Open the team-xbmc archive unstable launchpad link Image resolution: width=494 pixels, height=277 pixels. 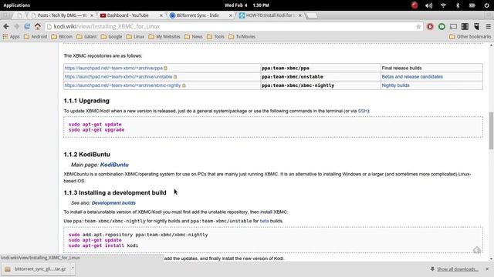[x=118, y=77]
